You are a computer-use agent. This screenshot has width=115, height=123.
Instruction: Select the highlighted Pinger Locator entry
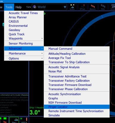pos(77,107)
